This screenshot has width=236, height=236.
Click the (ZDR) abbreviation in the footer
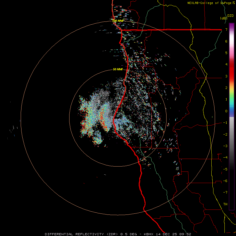[x=112, y=234]
